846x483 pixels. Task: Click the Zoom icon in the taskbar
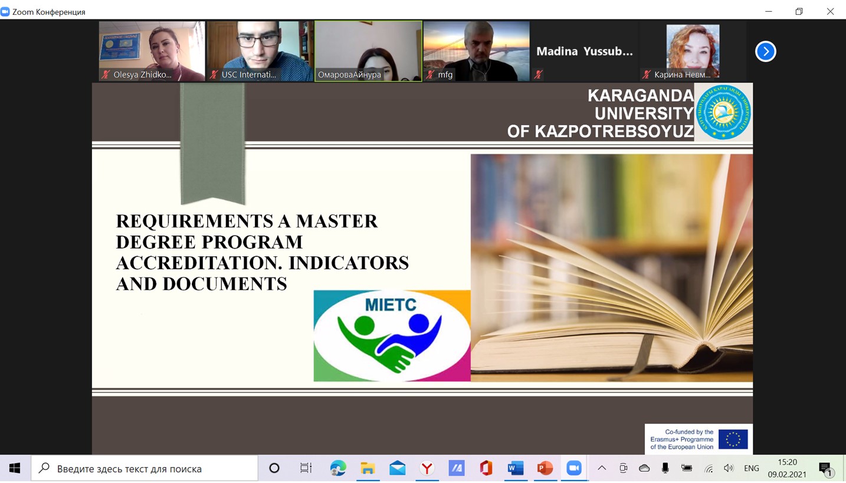point(574,468)
